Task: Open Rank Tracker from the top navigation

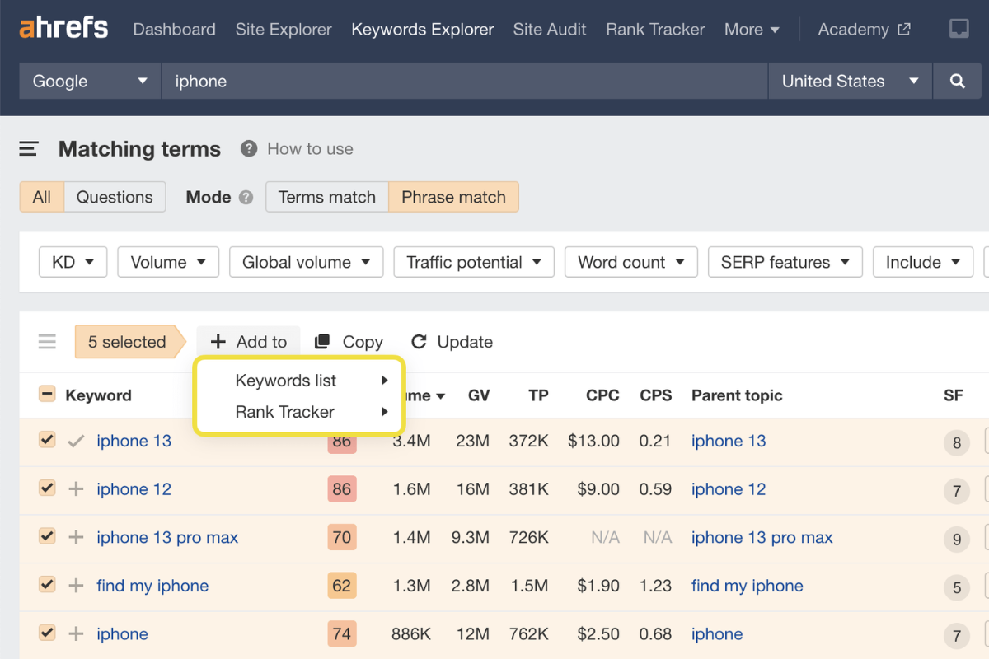Action: (655, 29)
